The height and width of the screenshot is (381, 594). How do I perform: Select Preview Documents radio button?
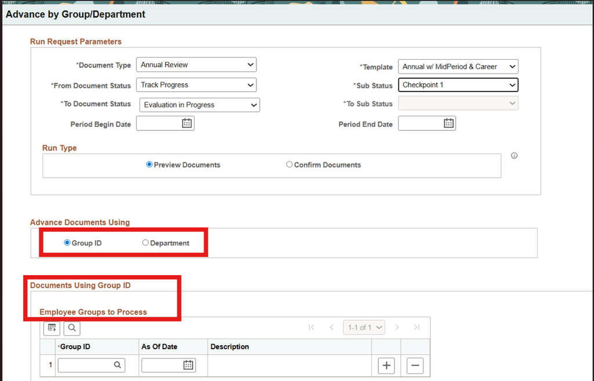pos(149,164)
